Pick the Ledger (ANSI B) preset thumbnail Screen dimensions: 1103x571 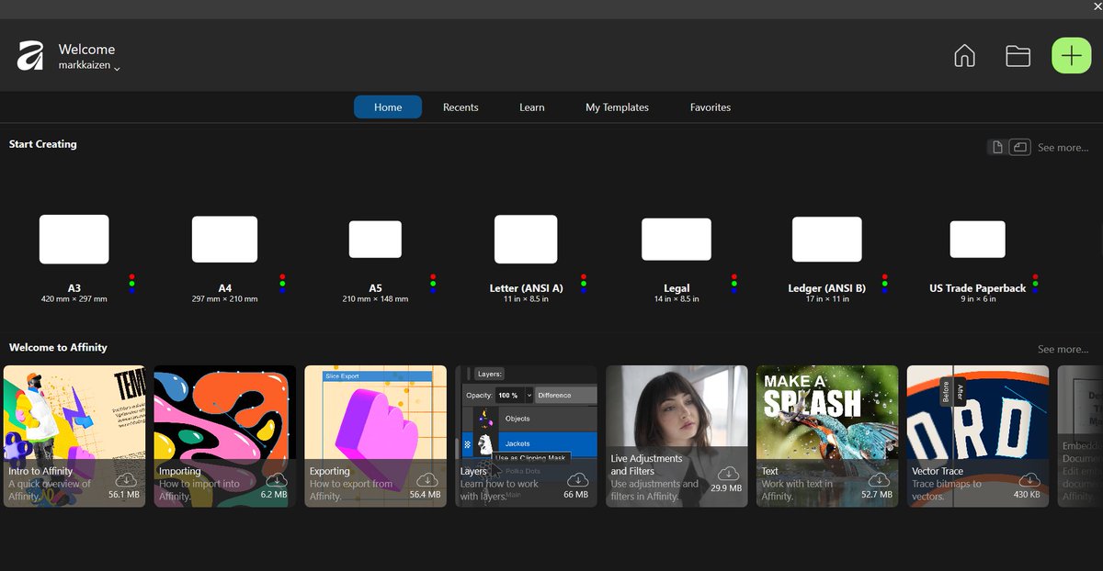827,240
